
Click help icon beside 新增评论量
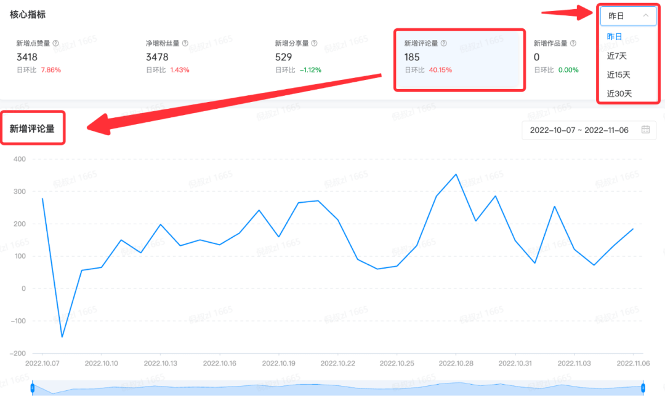click(443, 44)
